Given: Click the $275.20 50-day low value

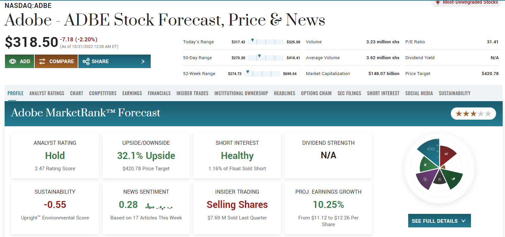Looking at the screenshot, I should 238,58.
